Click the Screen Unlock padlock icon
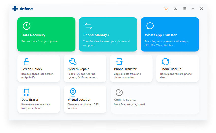 click(27, 62)
